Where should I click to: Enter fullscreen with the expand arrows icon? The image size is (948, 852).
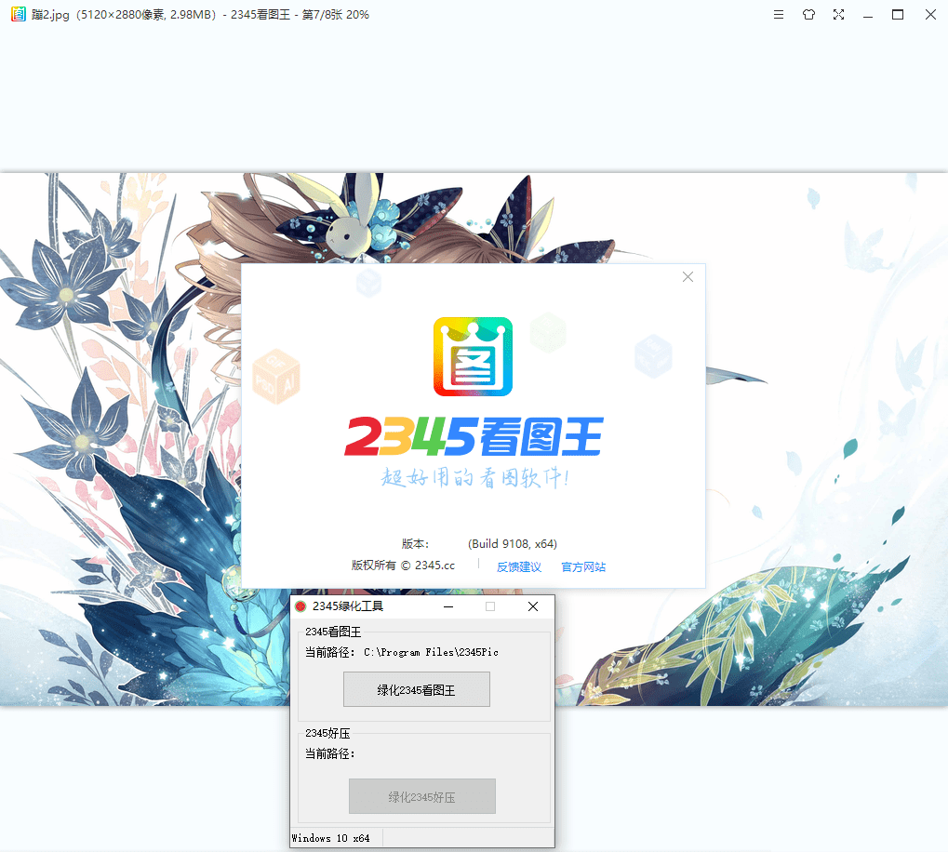pyautogui.click(x=838, y=15)
